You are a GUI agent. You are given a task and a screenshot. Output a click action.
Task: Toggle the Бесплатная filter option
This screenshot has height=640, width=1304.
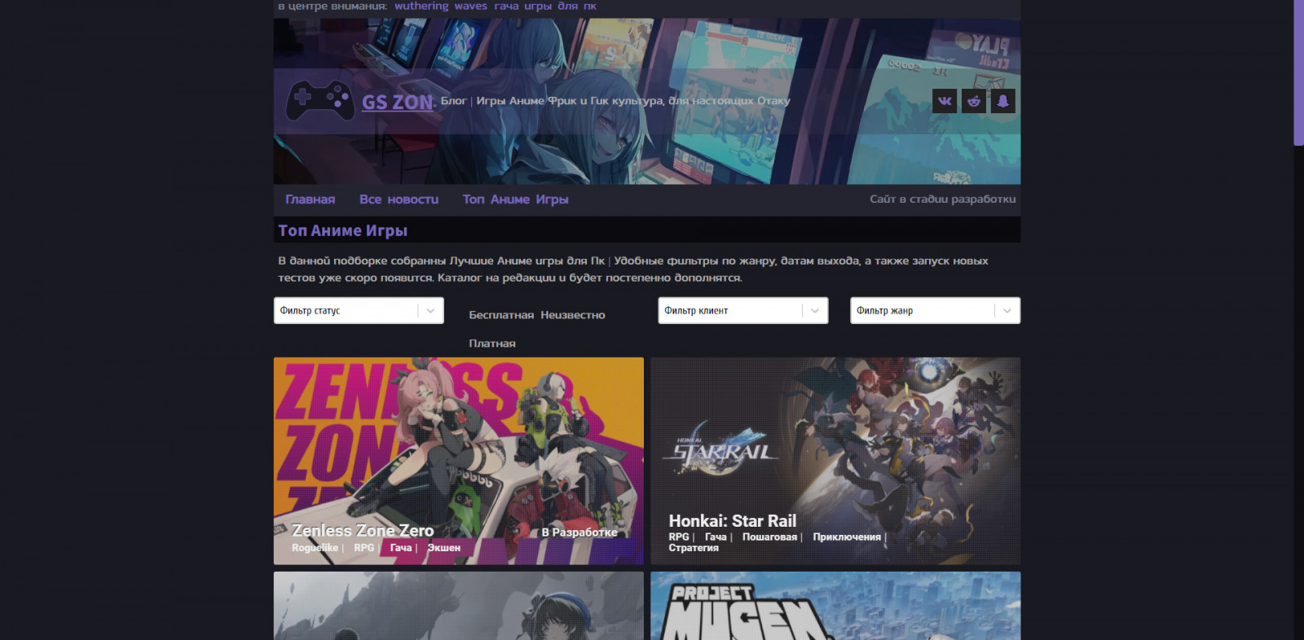(501, 315)
